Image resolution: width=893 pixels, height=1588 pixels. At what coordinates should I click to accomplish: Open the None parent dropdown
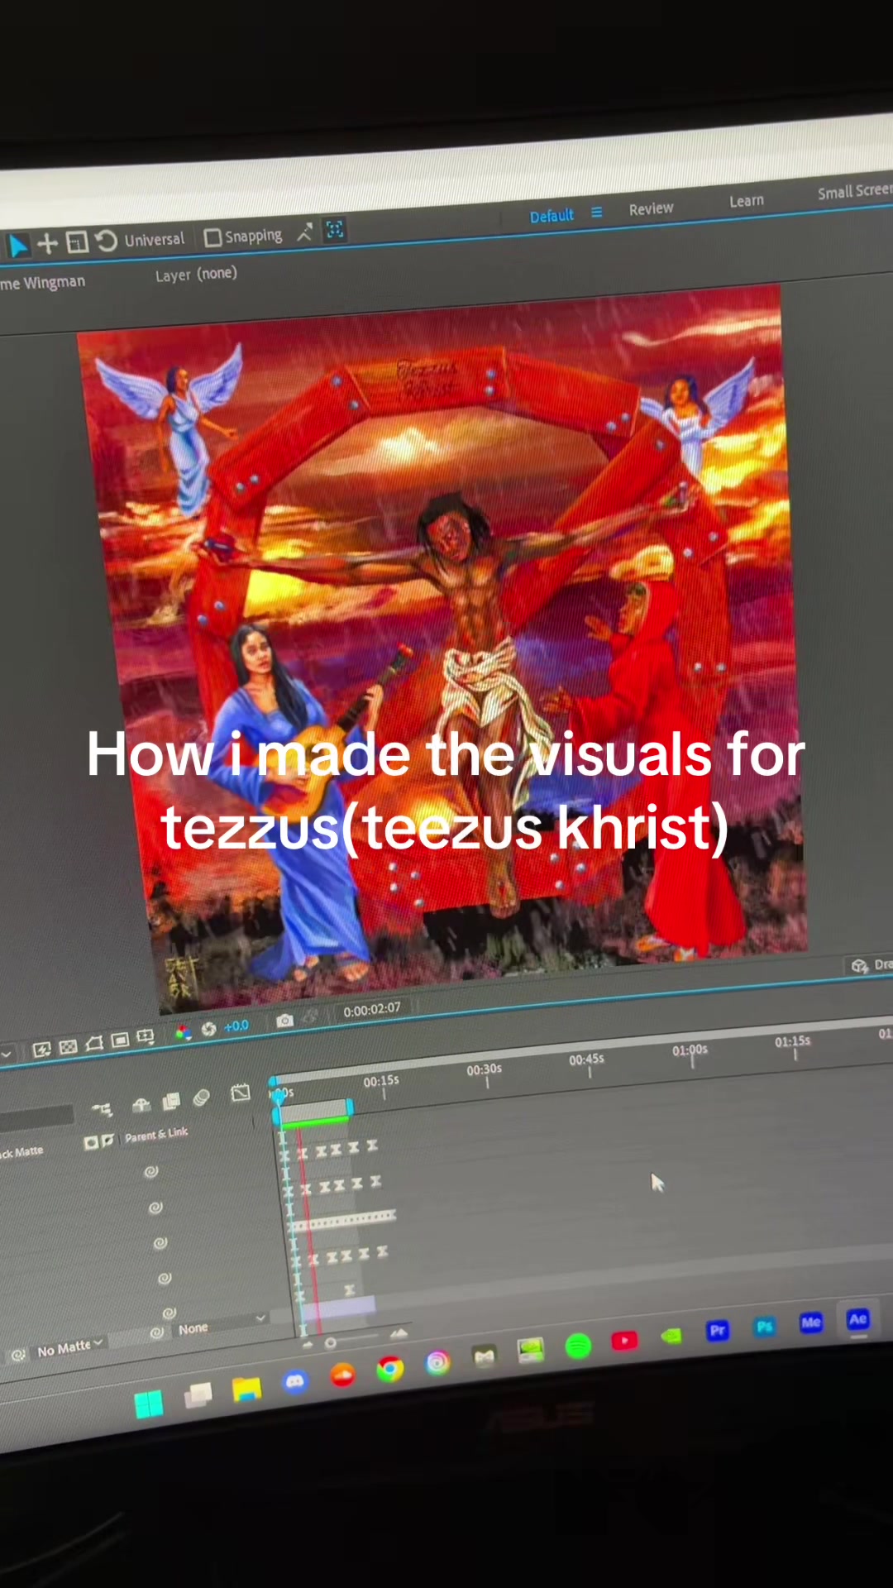(222, 1324)
